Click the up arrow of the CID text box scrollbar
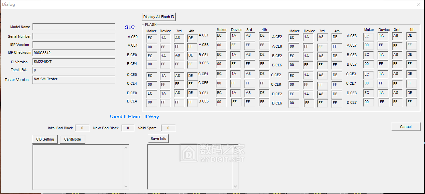The image size is (425, 194). click(x=126, y=148)
